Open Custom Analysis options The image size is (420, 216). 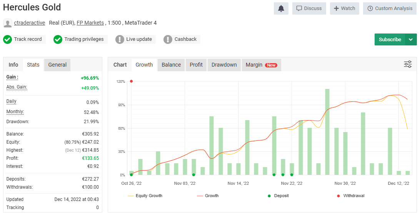[390, 8]
